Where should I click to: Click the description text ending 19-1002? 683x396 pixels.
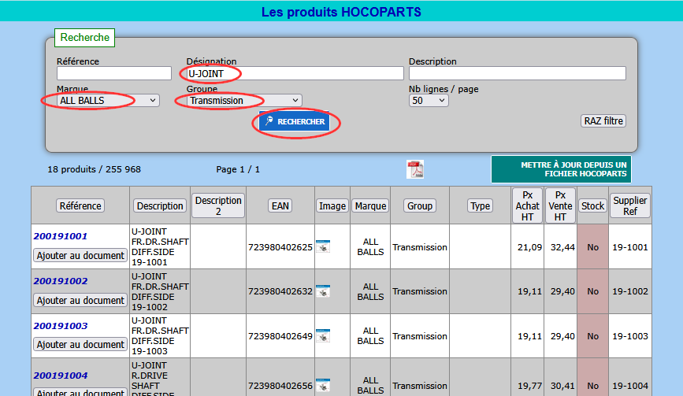coord(160,291)
